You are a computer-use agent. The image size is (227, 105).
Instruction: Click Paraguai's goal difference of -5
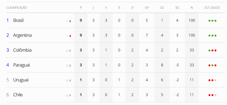point(177,65)
